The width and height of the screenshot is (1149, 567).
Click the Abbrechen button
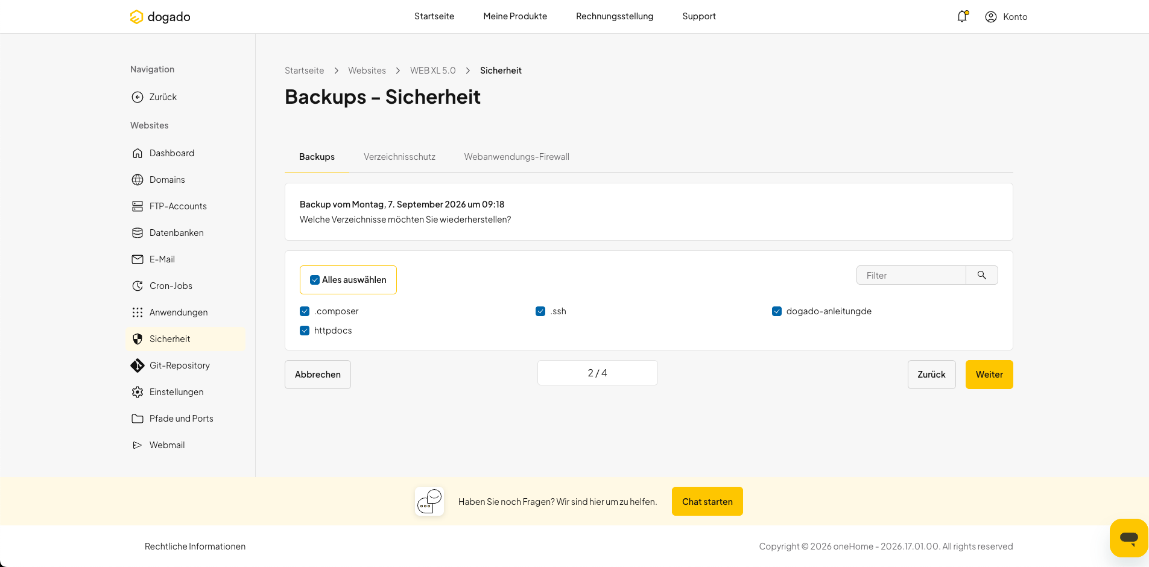318,375
